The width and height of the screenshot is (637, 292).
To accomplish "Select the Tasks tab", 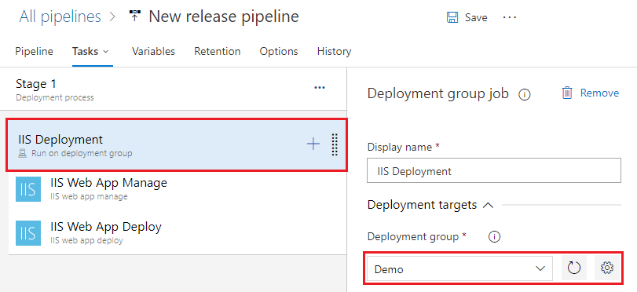I will point(86,52).
